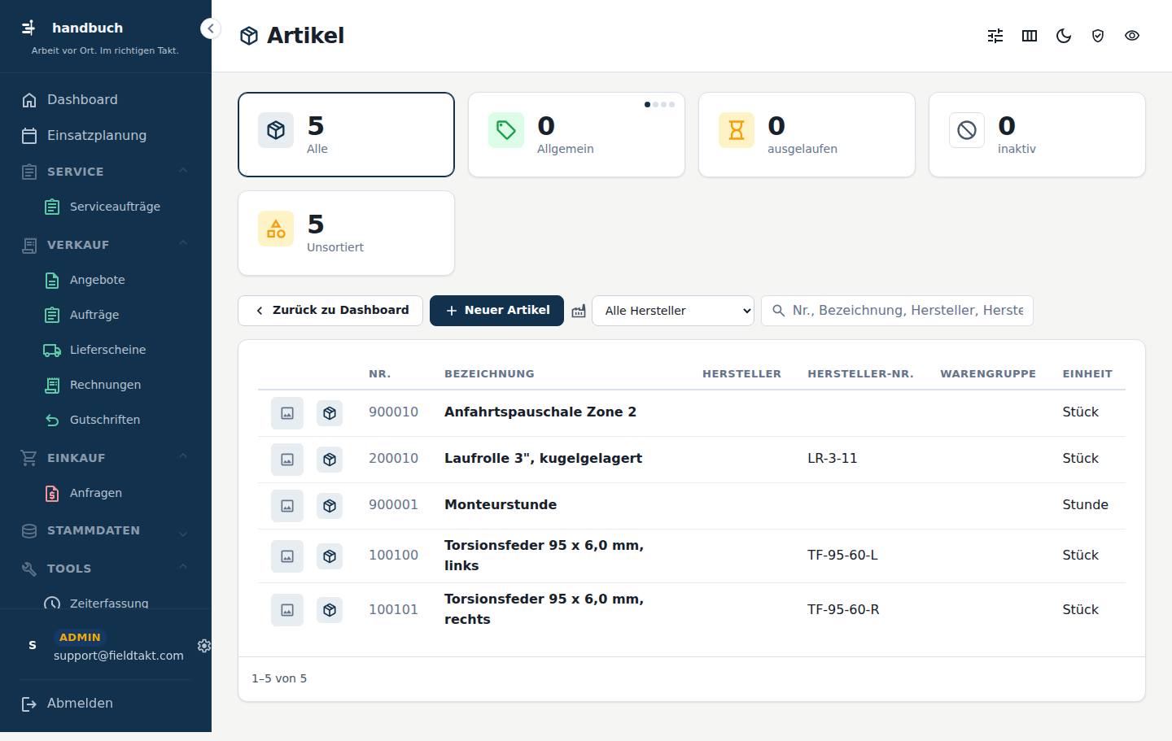Viewport: 1172px width, 741px height.
Task: Open article Monteurstunde
Action: pyautogui.click(x=501, y=504)
